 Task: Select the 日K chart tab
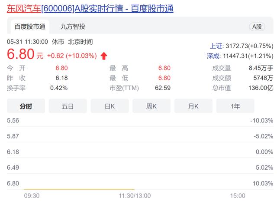tap(110, 106)
